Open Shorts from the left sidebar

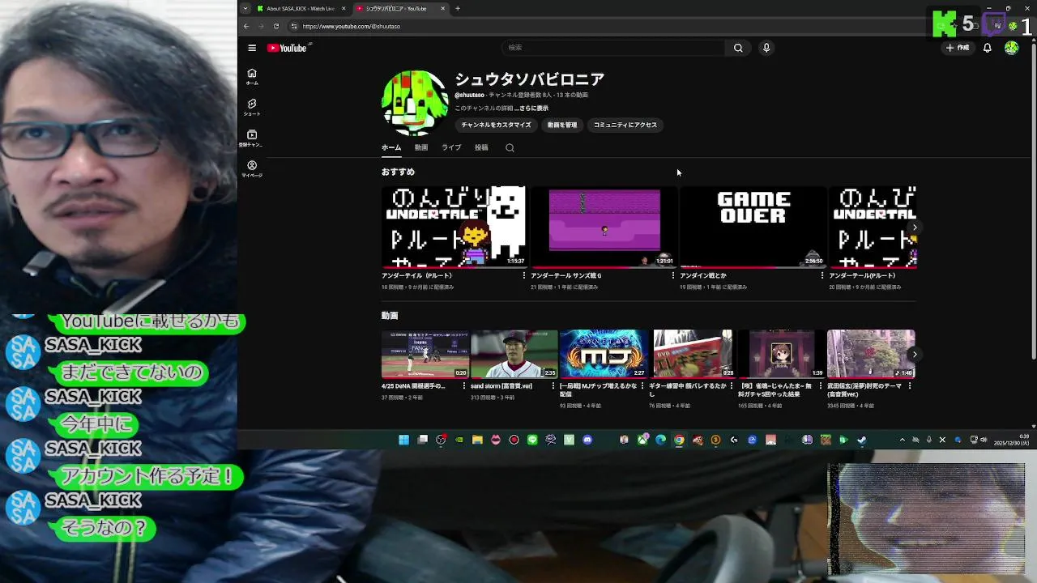point(252,107)
